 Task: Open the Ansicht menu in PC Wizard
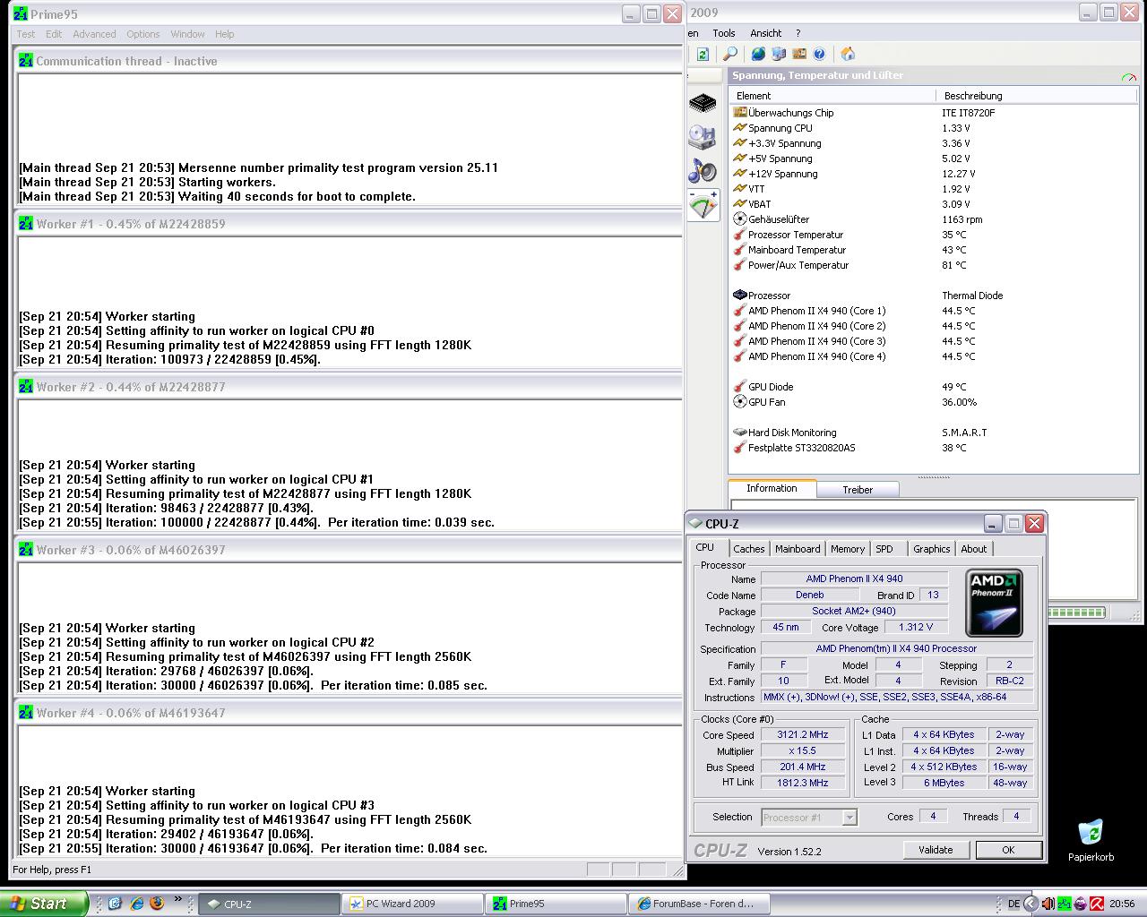tap(765, 33)
